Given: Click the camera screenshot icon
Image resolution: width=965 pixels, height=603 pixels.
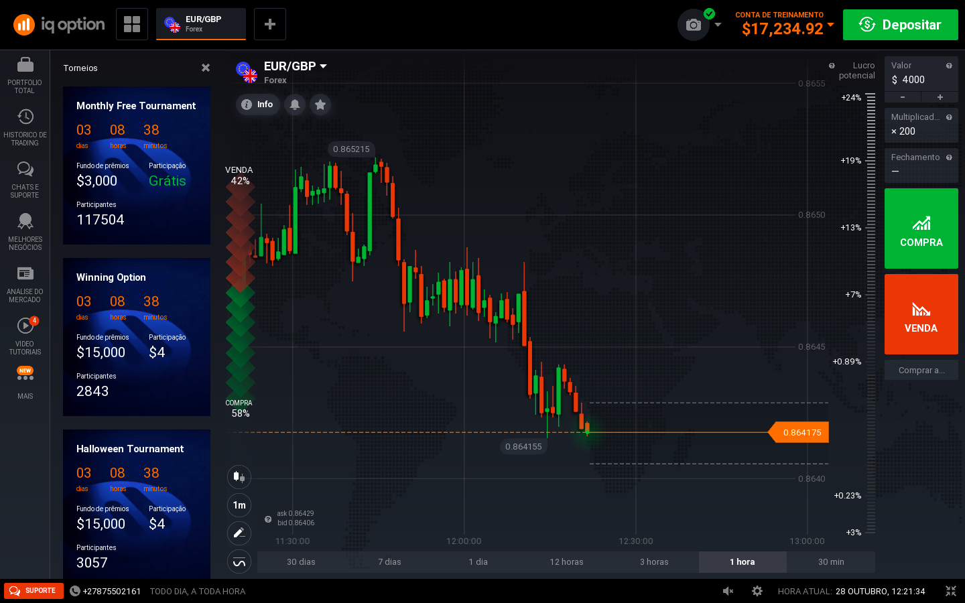Looking at the screenshot, I should (694, 25).
